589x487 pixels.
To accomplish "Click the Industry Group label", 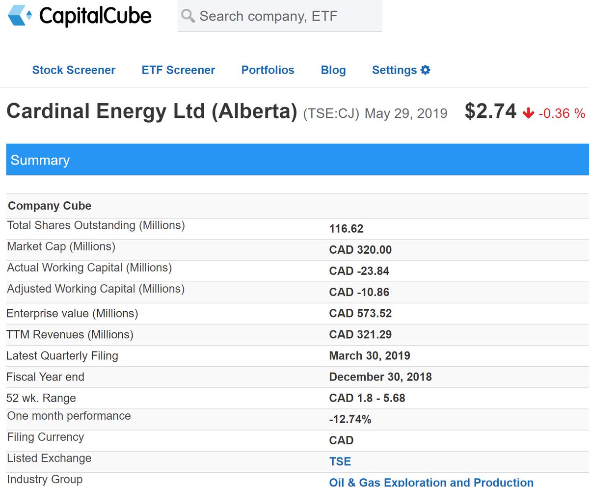I will [x=45, y=479].
